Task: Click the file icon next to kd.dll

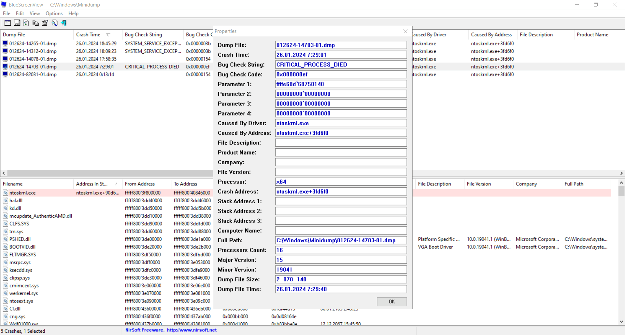Action: [6, 208]
